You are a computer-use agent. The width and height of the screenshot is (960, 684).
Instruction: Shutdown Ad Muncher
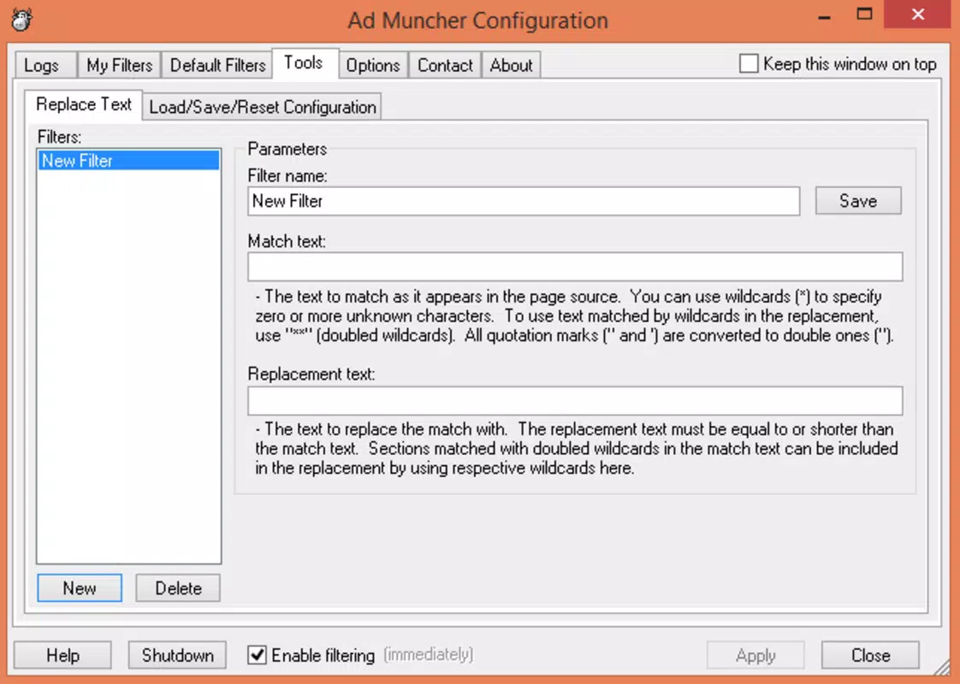[178, 655]
